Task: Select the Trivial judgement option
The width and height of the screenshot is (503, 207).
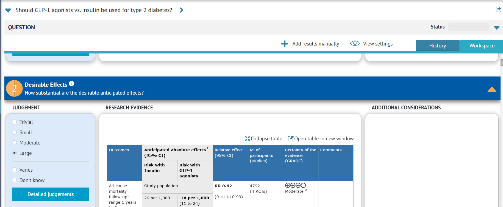Action: [x=15, y=122]
